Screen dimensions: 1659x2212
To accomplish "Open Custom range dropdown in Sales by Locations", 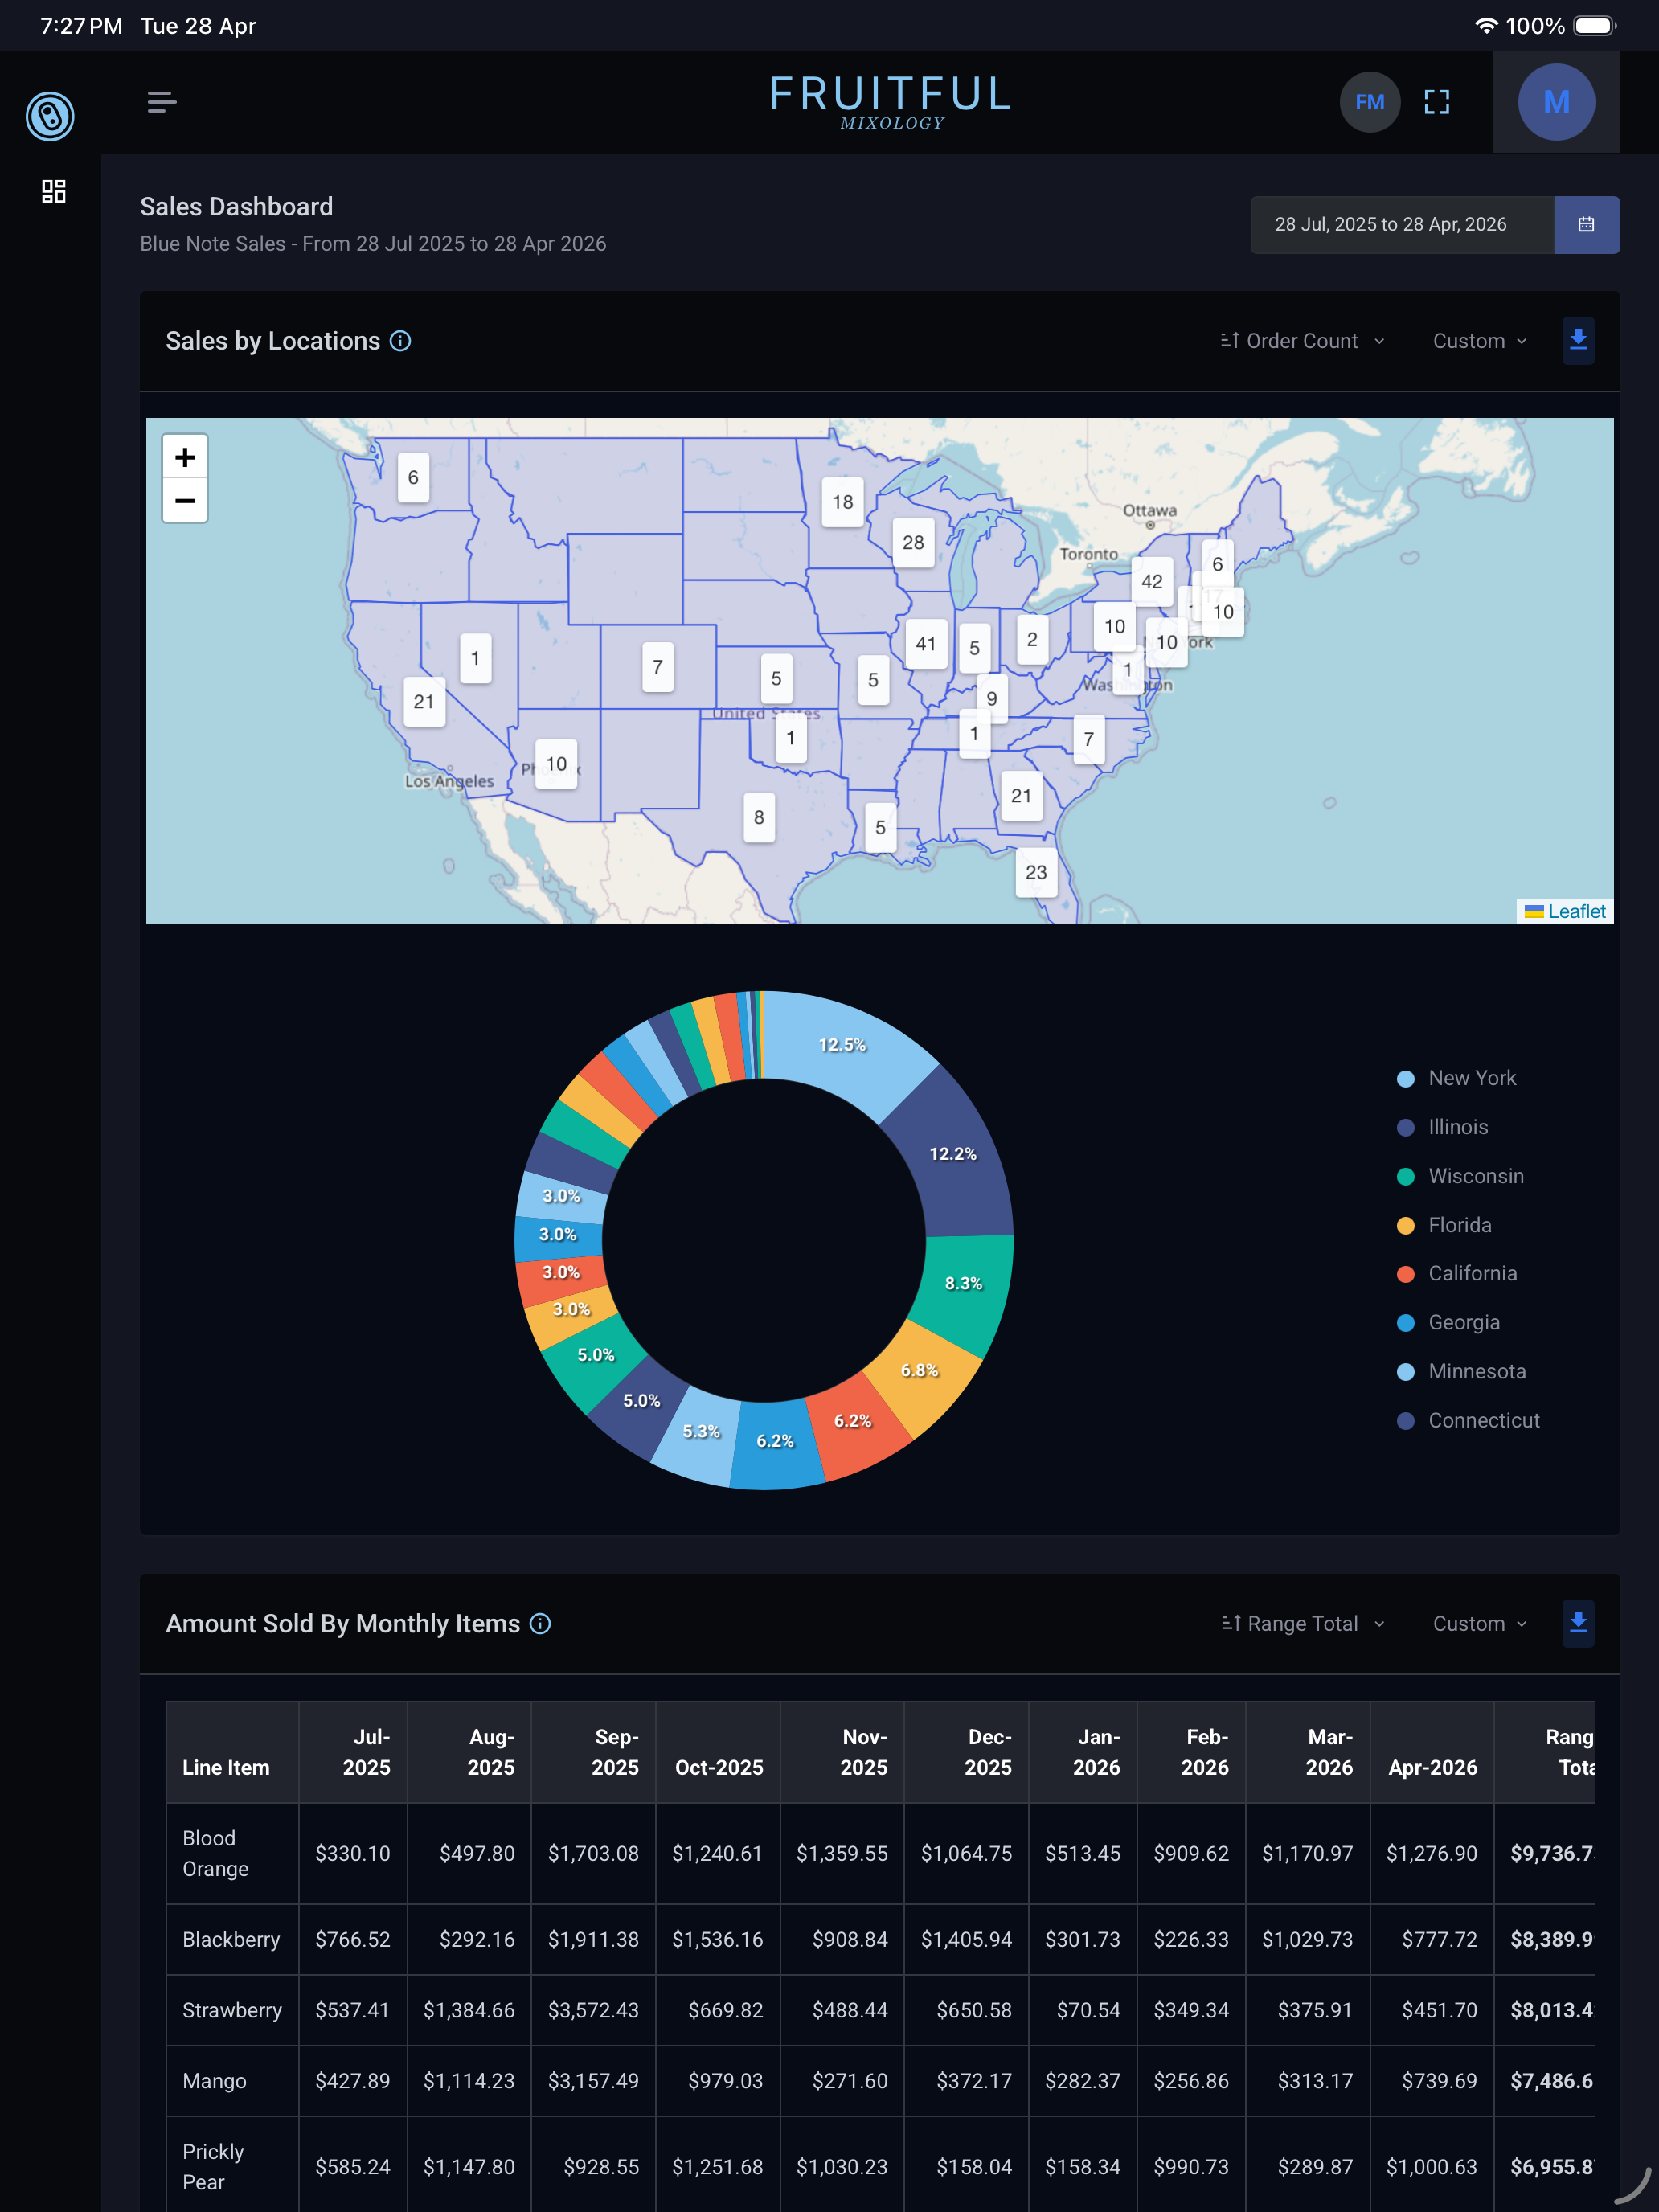I will pyautogui.click(x=1480, y=341).
